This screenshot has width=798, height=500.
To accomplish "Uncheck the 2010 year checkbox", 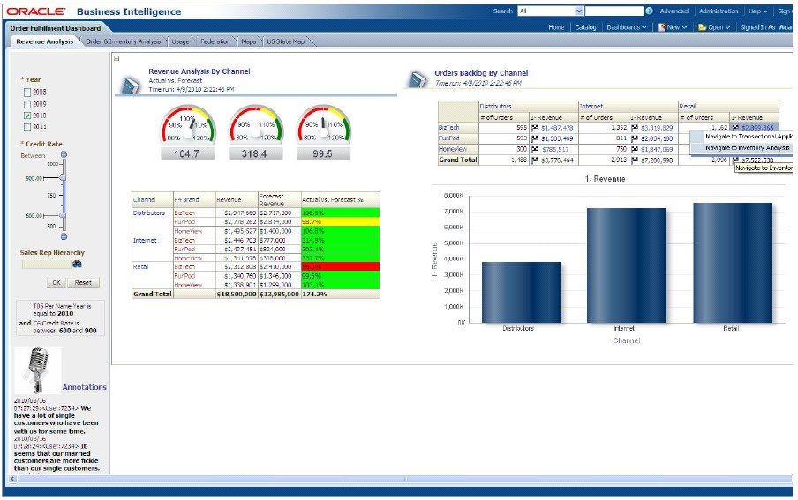I will [x=27, y=116].
